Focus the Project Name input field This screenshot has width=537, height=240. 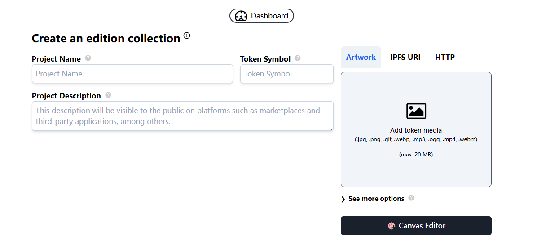pyautogui.click(x=132, y=74)
